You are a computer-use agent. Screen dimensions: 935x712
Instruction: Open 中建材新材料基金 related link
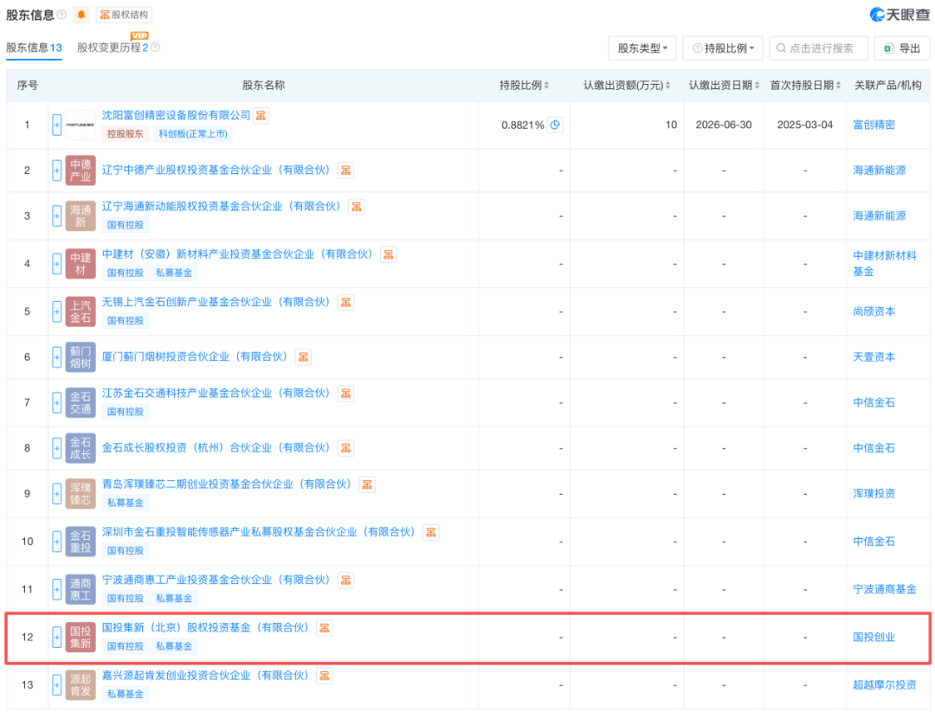[x=884, y=263]
